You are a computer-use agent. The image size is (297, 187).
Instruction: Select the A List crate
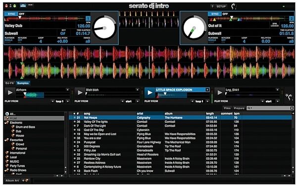[34, 118]
